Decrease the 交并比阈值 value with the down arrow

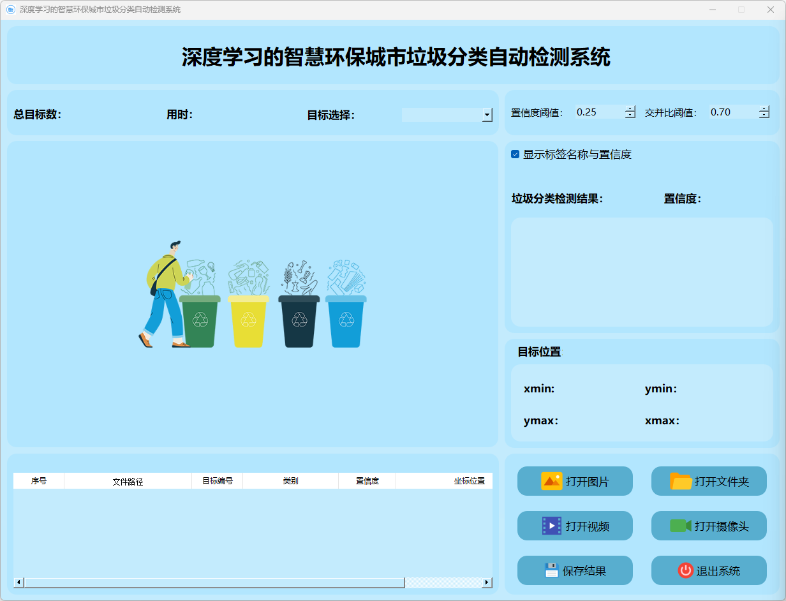point(764,115)
